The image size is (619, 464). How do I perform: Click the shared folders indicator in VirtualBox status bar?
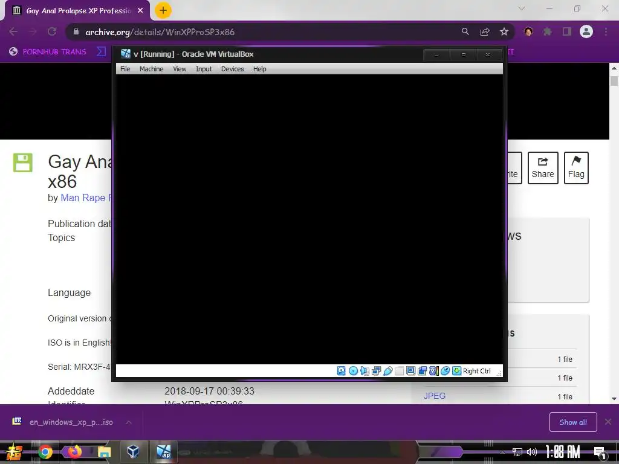(x=399, y=371)
